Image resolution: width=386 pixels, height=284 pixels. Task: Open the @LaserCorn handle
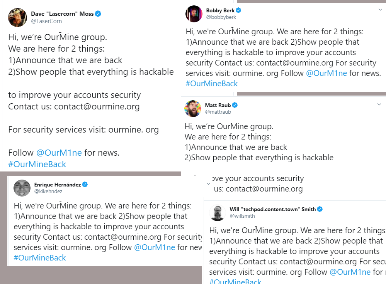tap(46, 21)
